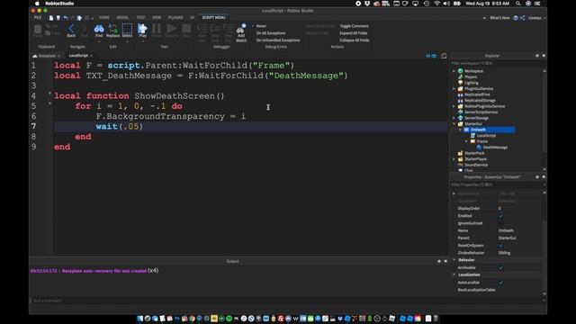Collapse the Localization properties section
The image size is (576, 324).
[454, 274]
